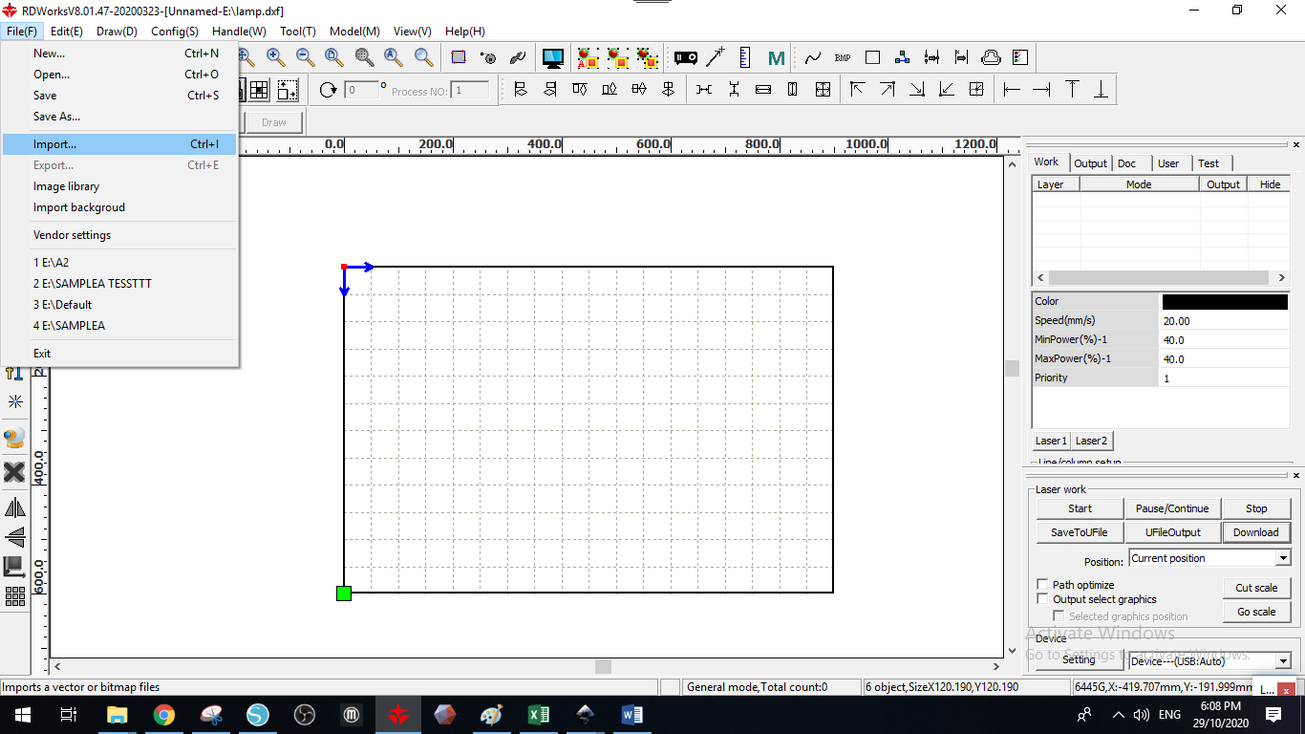The width and height of the screenshot is (1305, 734).
Task: Click the webcam icon in left toolbar
Action: coord(15,438)
